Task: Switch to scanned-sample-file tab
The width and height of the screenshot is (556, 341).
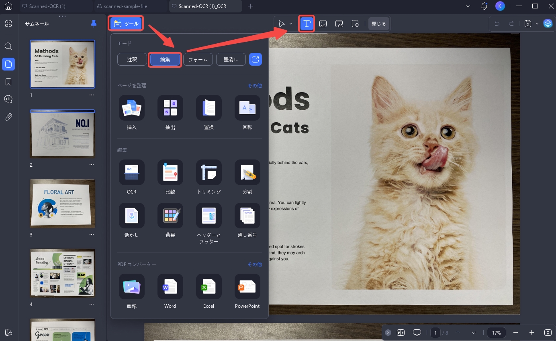Action: point(131,6)
